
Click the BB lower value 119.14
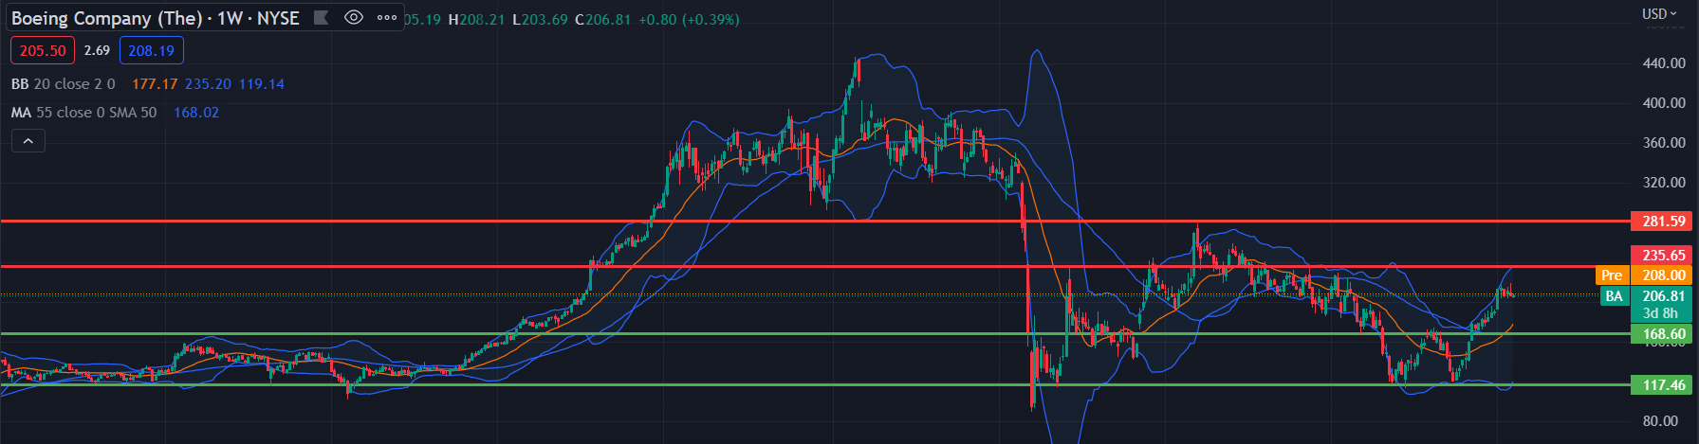261,84
